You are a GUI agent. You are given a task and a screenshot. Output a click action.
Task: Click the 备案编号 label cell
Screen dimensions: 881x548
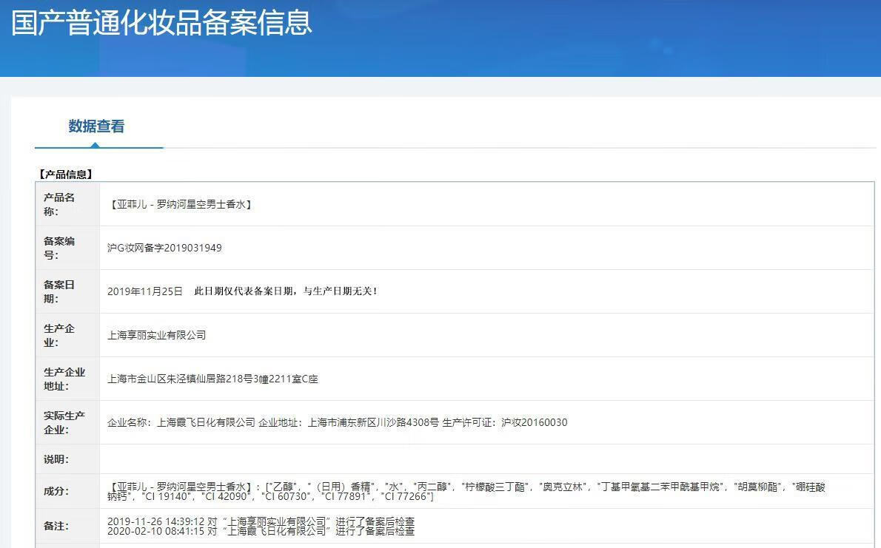coord(67,248)
